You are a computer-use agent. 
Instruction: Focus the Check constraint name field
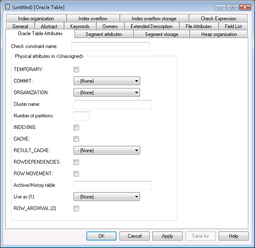(x=110, y=46)
